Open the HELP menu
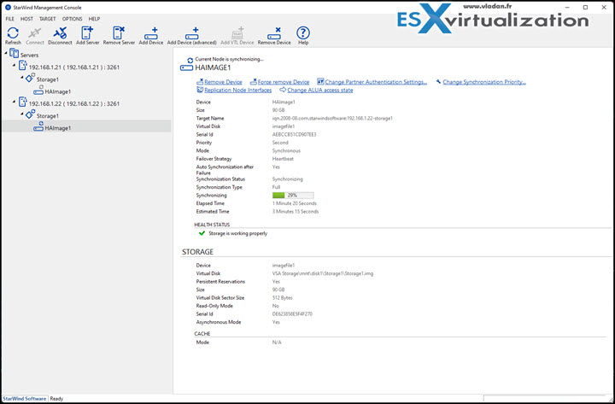 coord(94,19)
